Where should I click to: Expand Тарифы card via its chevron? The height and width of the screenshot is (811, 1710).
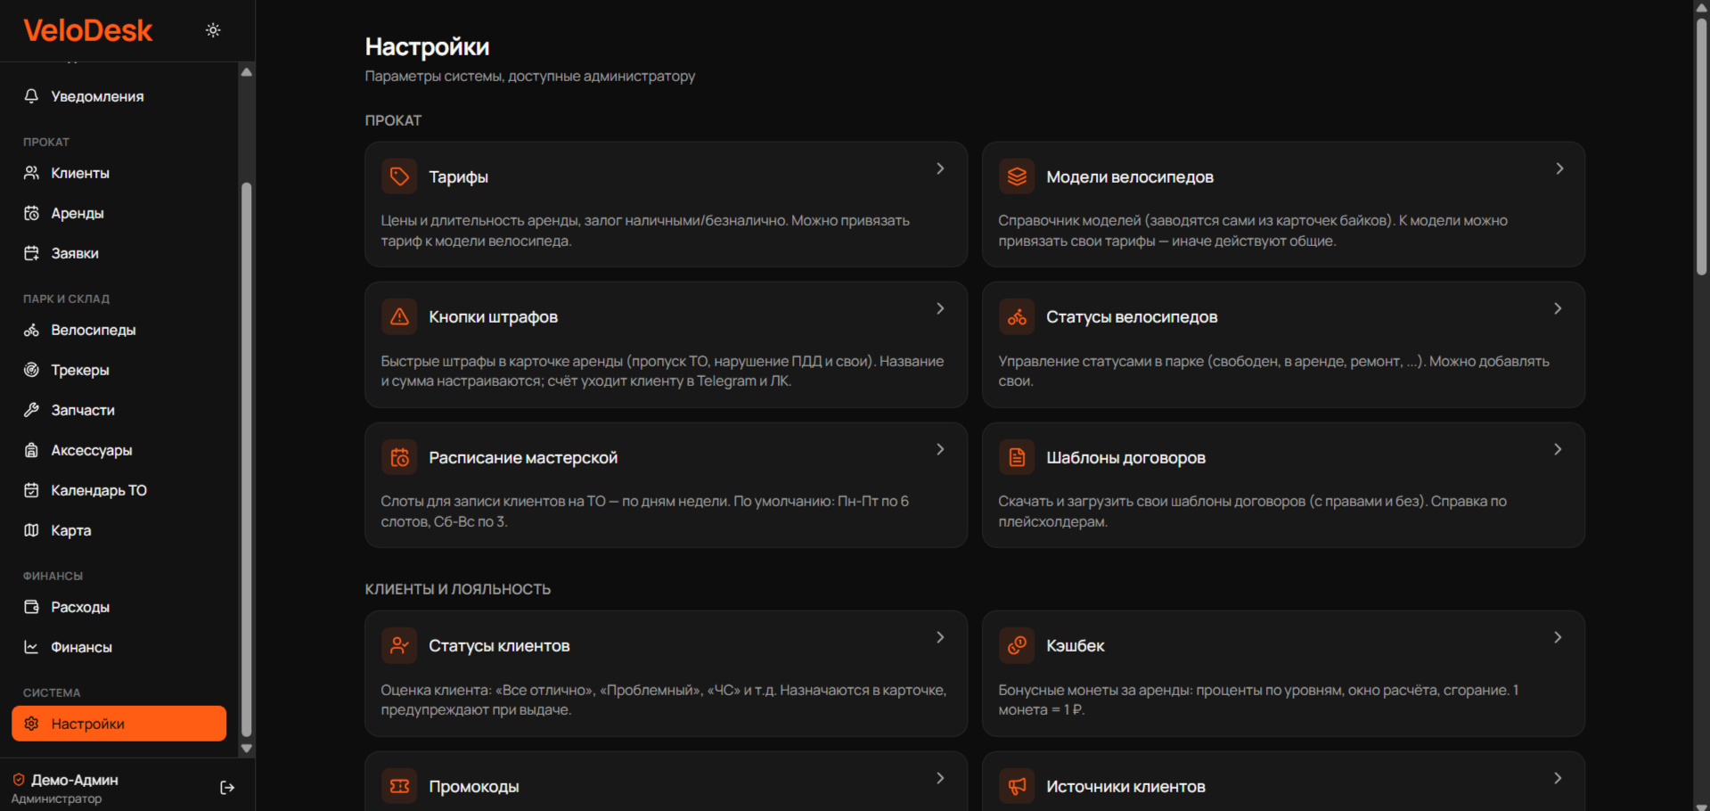click(940, 168)
